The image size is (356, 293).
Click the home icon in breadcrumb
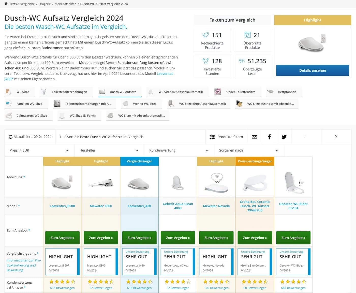(6, 4)
